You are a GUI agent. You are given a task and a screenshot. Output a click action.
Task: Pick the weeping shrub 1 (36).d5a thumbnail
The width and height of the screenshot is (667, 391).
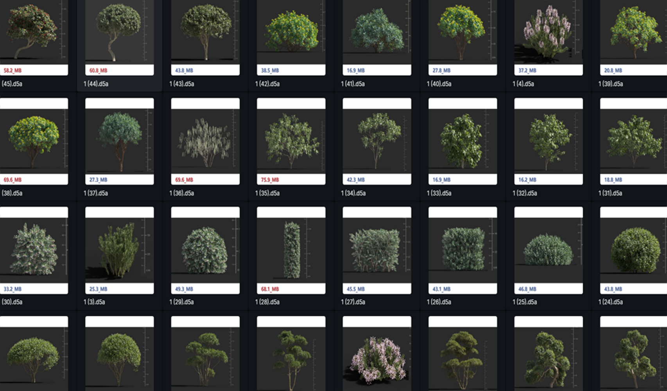pos(205,142)
